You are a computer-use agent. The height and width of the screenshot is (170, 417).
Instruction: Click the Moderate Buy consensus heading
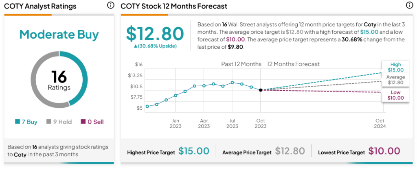(x=59, y=35)
